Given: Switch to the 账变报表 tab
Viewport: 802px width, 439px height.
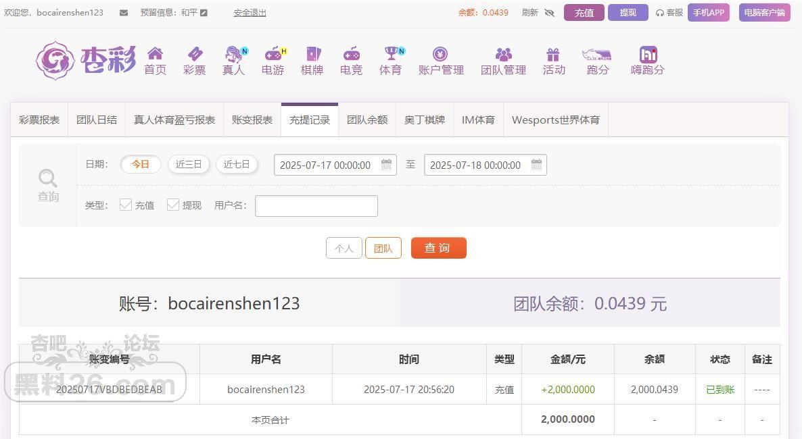Looking at the screenshot, I should 252,120.
